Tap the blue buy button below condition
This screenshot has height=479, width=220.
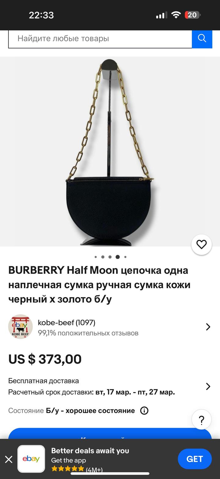[x=110, y=433]
